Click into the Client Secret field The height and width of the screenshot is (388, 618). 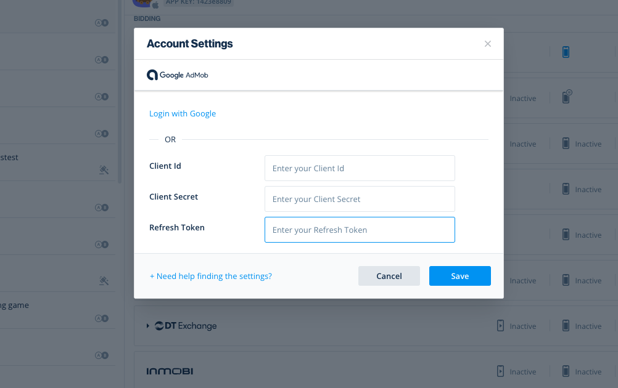pos(360,199)
